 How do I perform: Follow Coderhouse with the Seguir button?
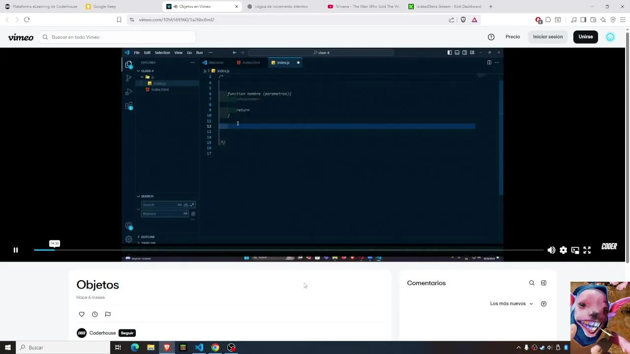click(127, 333)
